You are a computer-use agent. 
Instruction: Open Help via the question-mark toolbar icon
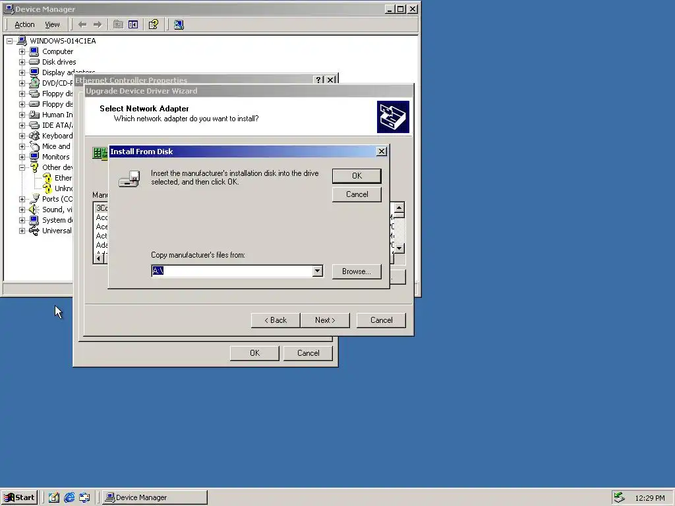click(153, 24)
